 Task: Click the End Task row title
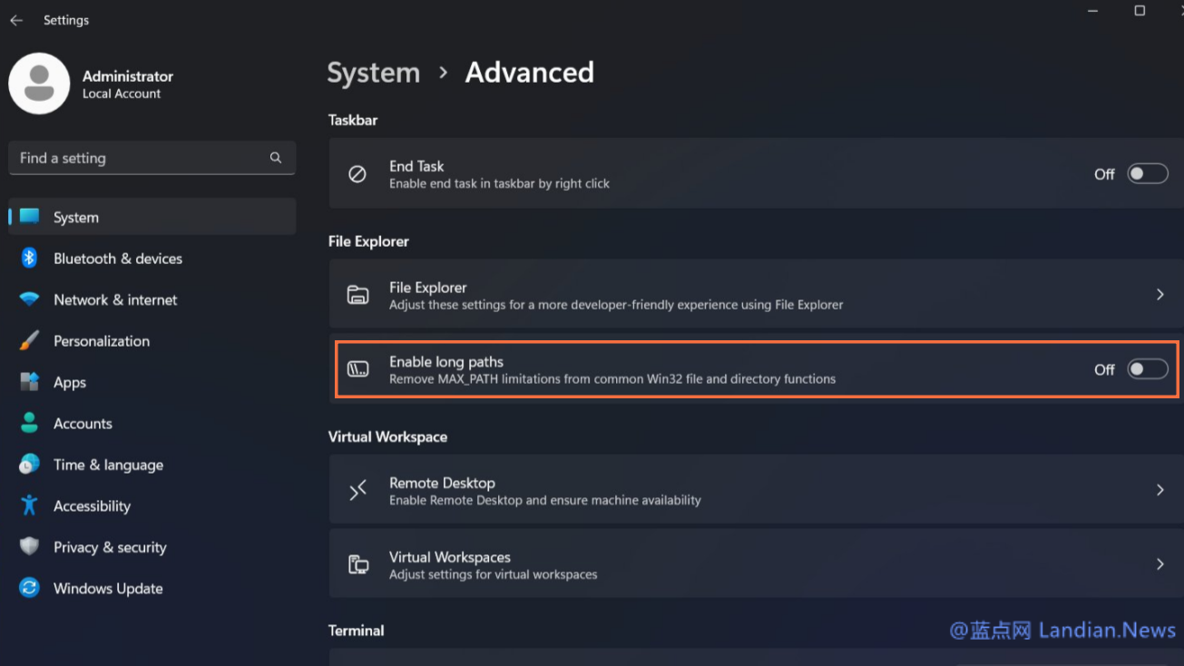click(x=416, y=166)
